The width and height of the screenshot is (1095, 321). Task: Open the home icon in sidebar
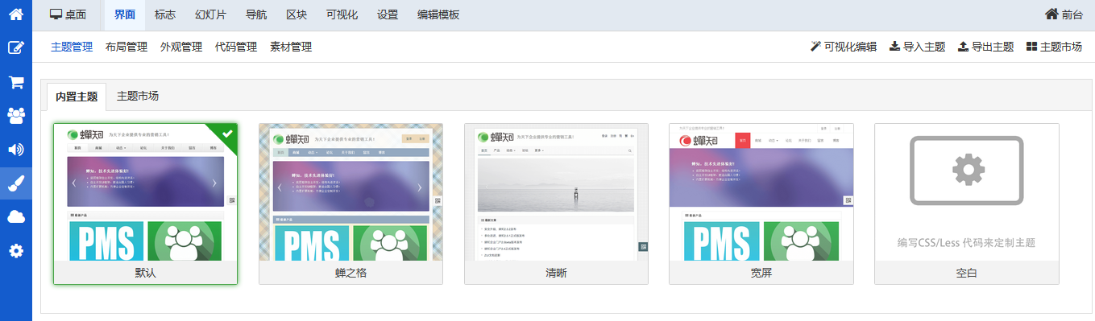pos(16,14)
